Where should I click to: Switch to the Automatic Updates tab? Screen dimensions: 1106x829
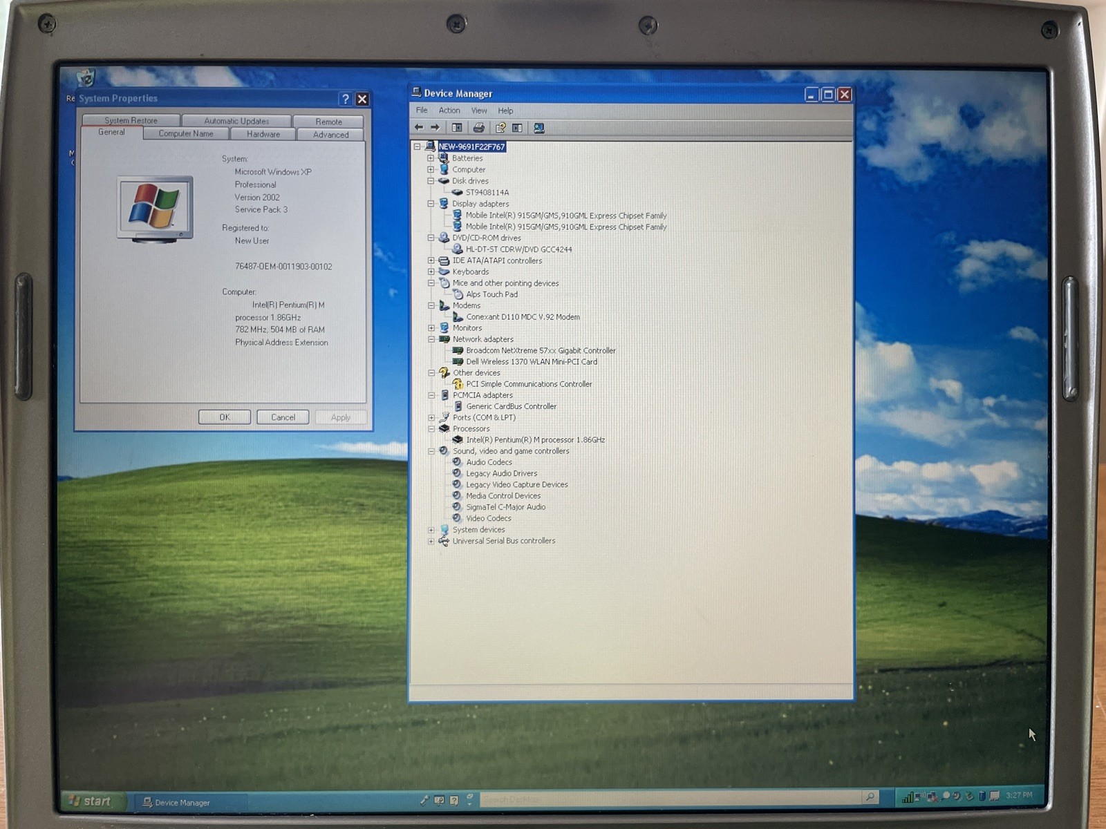pyautogui.click(x=236, y=121)
